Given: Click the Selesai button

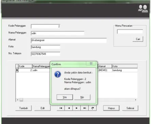Looking at the screenshot, I should click(x=130, y=108).
